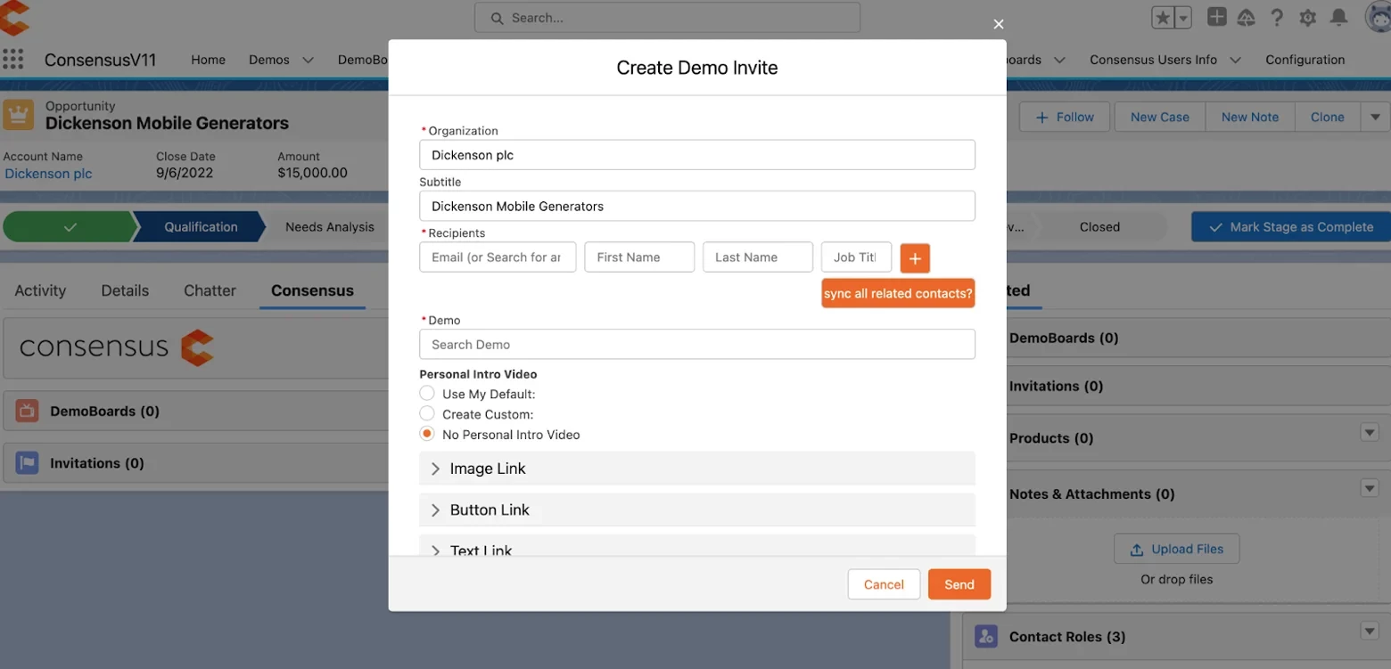
Task: Open the Consensus Users Info tab
Action: pos(1153,60)
